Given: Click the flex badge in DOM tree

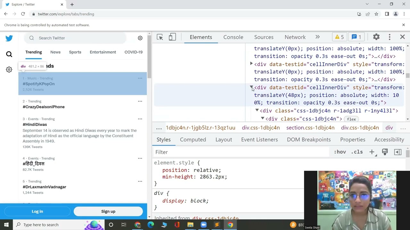Looking at the screenshot, I should [351, 119].
